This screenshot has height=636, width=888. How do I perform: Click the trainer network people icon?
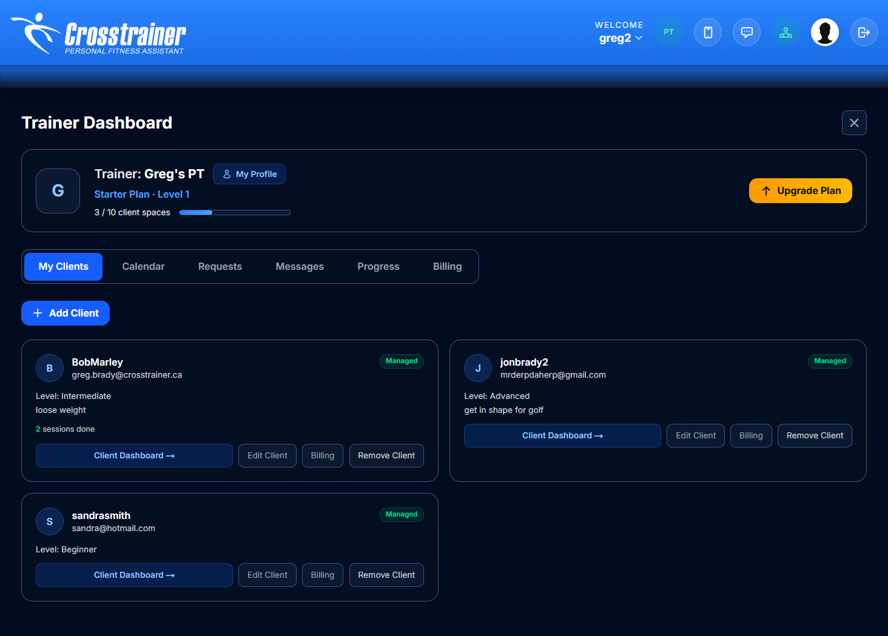coord(786,32)
